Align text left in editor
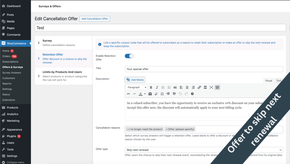290x164 pixels. (181, 87)
